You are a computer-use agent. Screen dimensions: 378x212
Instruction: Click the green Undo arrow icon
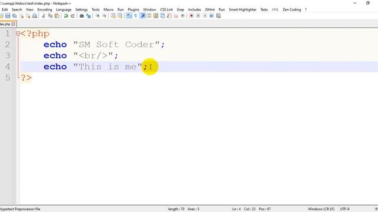(x=66, y=16)
